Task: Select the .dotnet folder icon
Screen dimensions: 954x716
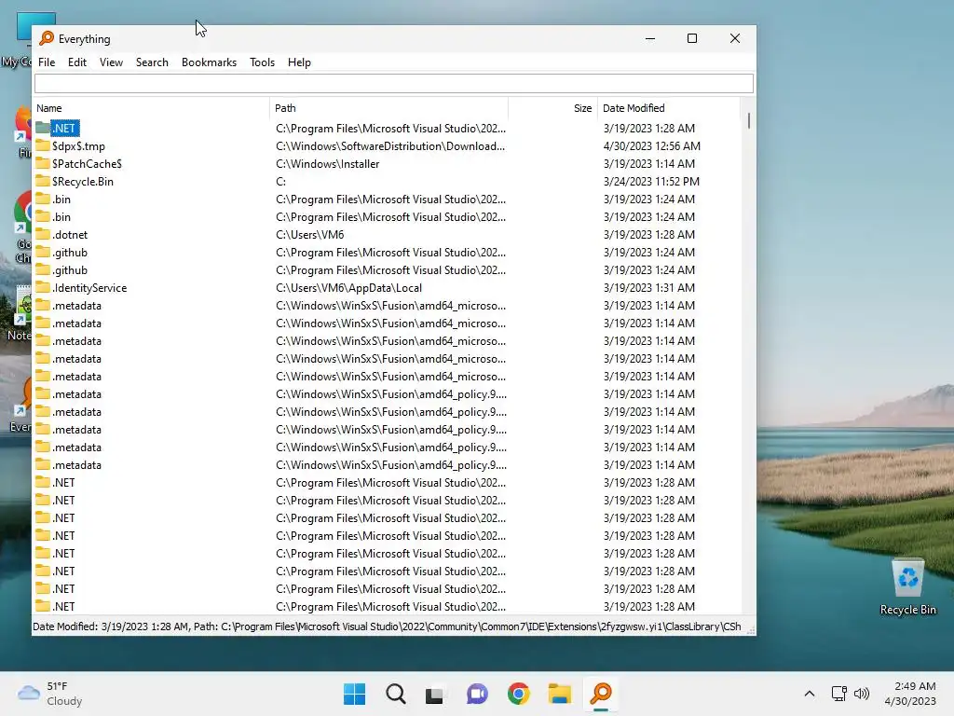Action: [x=43, y=234]
